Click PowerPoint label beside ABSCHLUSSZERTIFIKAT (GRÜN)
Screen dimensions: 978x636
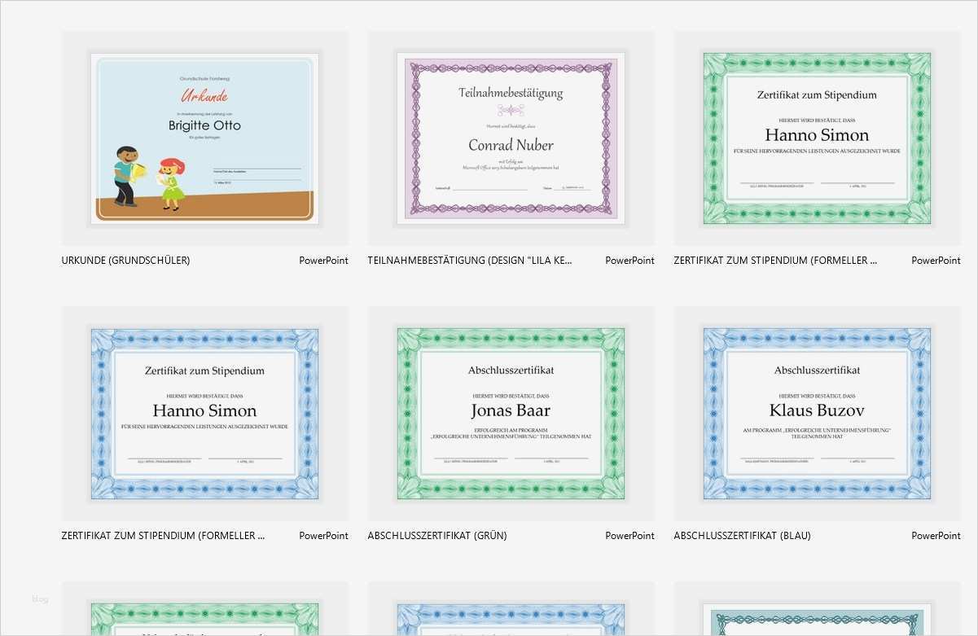point(629,536)
